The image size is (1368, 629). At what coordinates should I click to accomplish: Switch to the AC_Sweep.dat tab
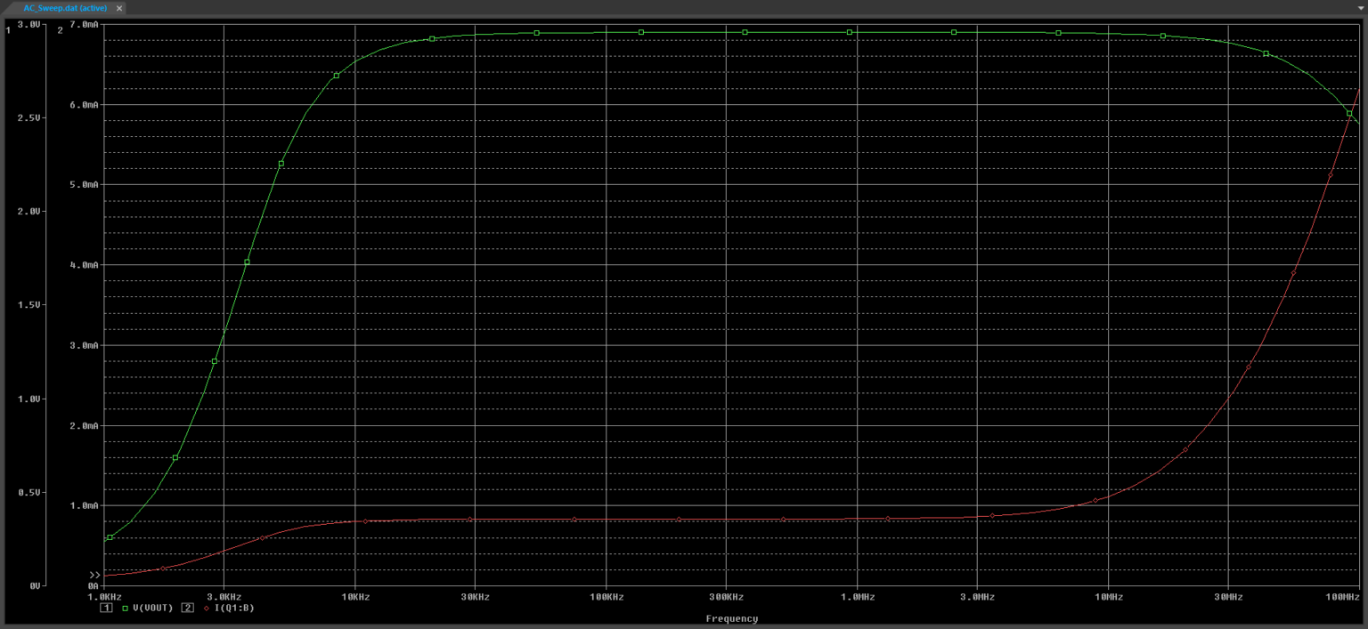(x=66, y=8)
